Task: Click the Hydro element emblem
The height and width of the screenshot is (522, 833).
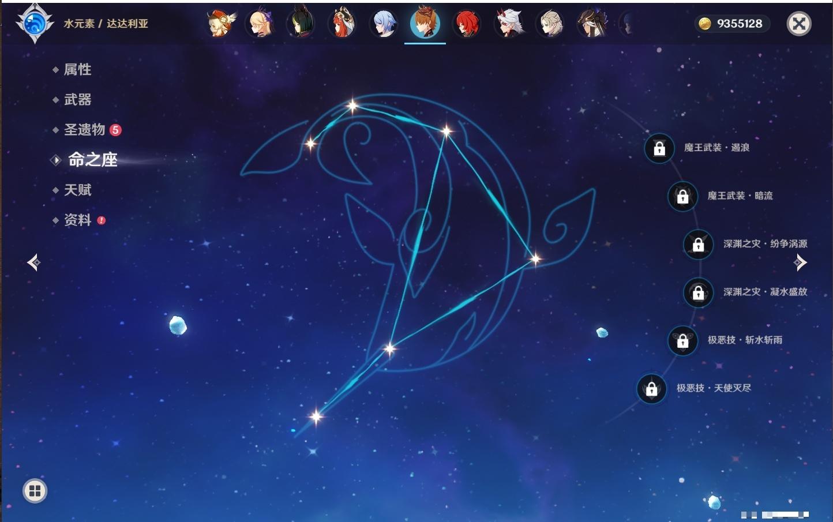Action: click(35, 24)
